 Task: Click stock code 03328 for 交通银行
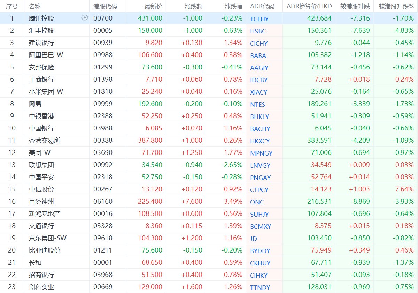[x=103, y=226]
